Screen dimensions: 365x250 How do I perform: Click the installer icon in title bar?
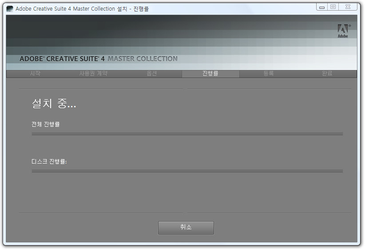10,9
